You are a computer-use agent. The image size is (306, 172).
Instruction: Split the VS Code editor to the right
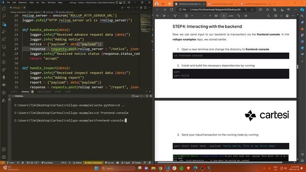[x=145, y=8]
